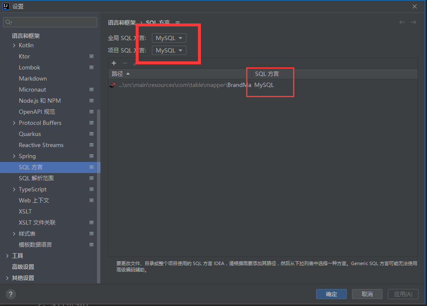Open the 项目 SQL 方言 MySQL dropdown
This screenshot has width=427, height=306.
tap(169, 50)
